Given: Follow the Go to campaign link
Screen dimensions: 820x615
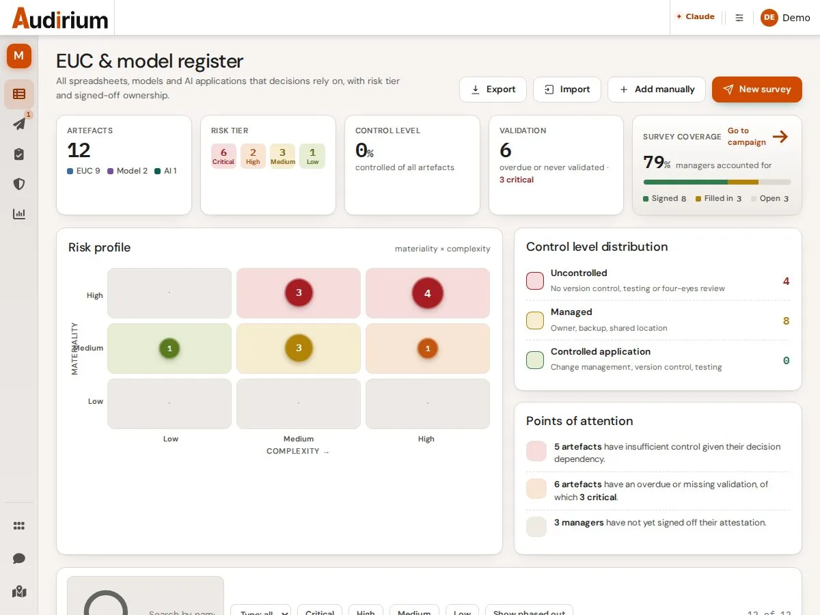Looking at the screenshot, I should point(746,137).
